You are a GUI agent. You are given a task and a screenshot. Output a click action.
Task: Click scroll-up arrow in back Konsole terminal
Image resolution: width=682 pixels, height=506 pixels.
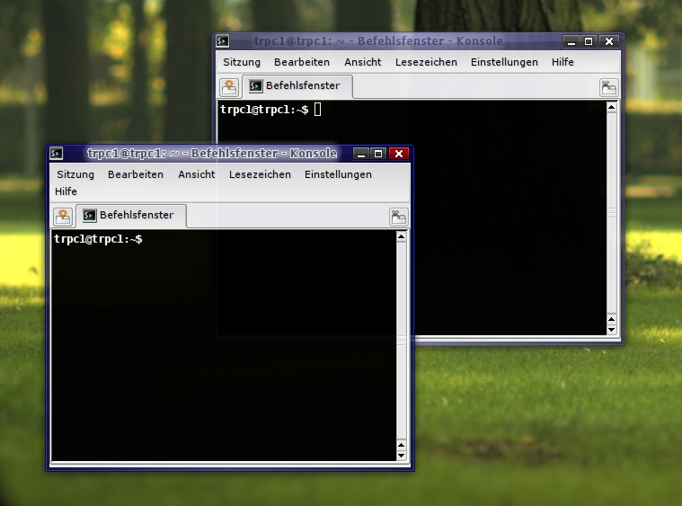(612, 107)
